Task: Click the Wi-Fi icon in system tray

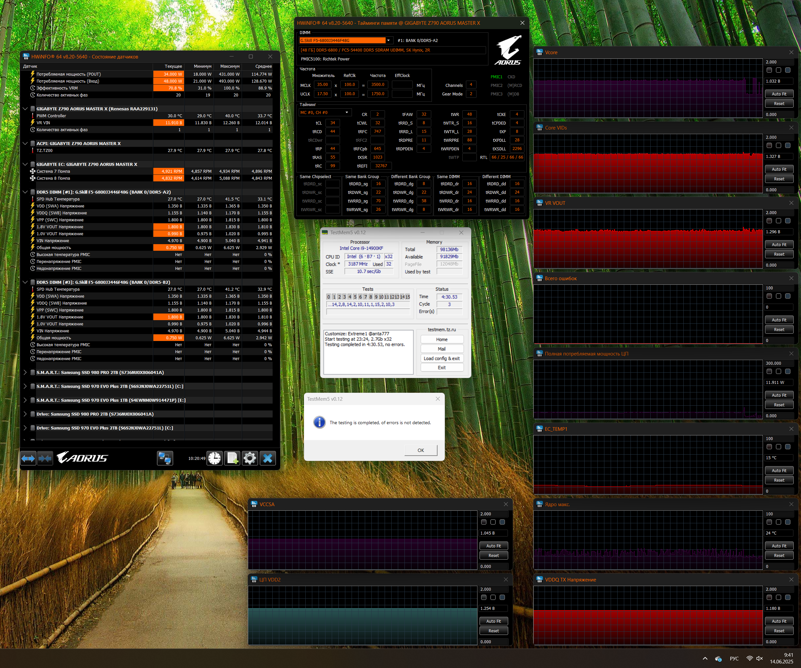Action: pyautogui.click(x=749, y=658)
